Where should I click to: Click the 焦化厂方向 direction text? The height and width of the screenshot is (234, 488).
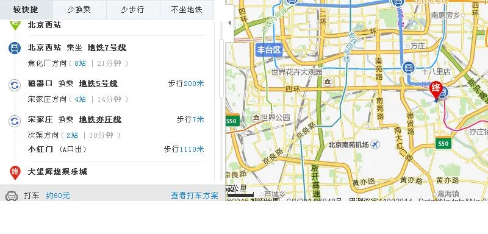[x=48, y=63]
